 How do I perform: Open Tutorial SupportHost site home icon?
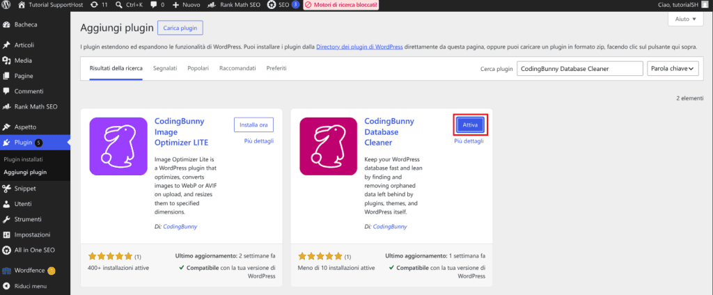click(x=21, y=5)
